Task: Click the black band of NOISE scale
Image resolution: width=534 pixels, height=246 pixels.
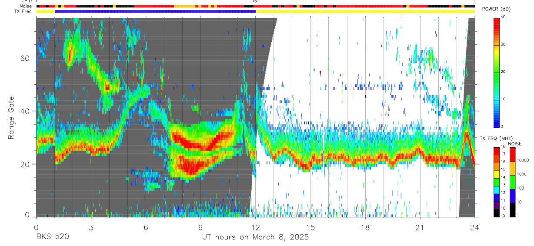Action: tap(512, 210)
